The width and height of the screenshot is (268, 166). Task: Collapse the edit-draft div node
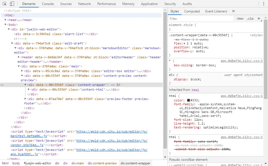click(x=12, y=43)
